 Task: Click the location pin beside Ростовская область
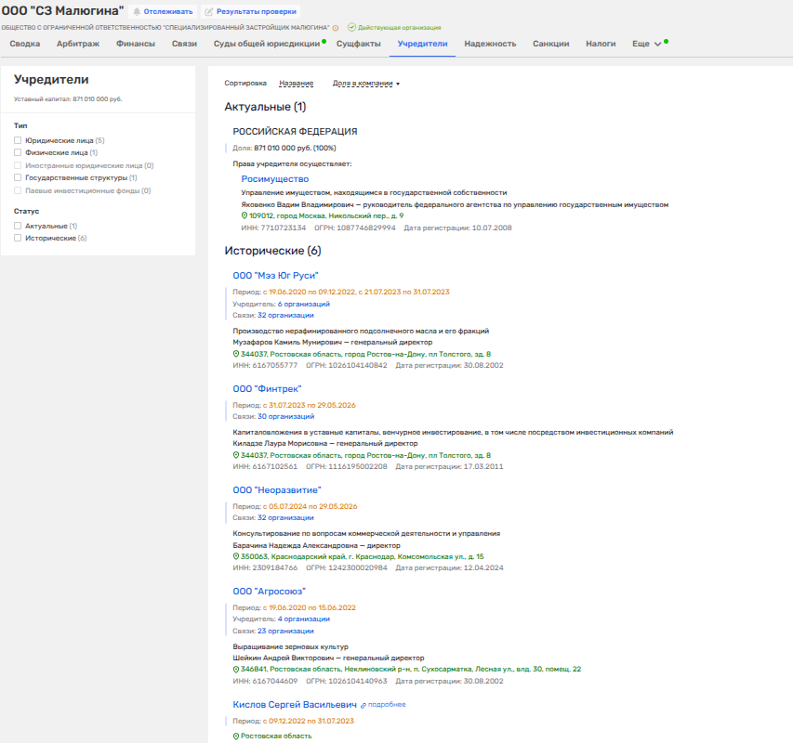click(x=236, y=736)
